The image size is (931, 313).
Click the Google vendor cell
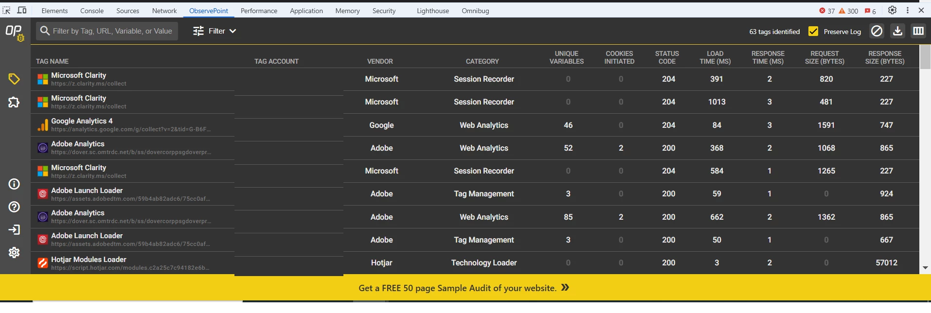pyautogui.click(x=381, y=125)
